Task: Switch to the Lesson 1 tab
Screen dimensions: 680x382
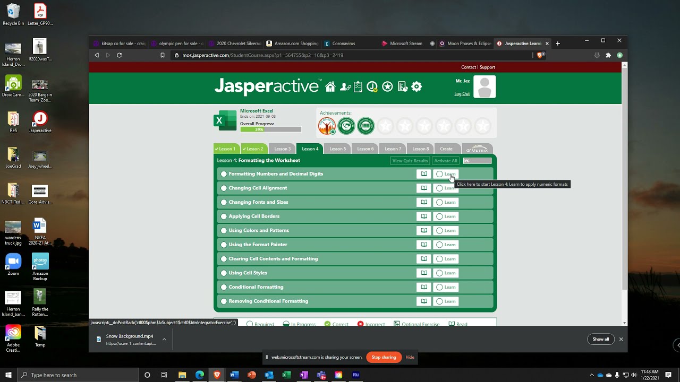Action: (227, 149)
